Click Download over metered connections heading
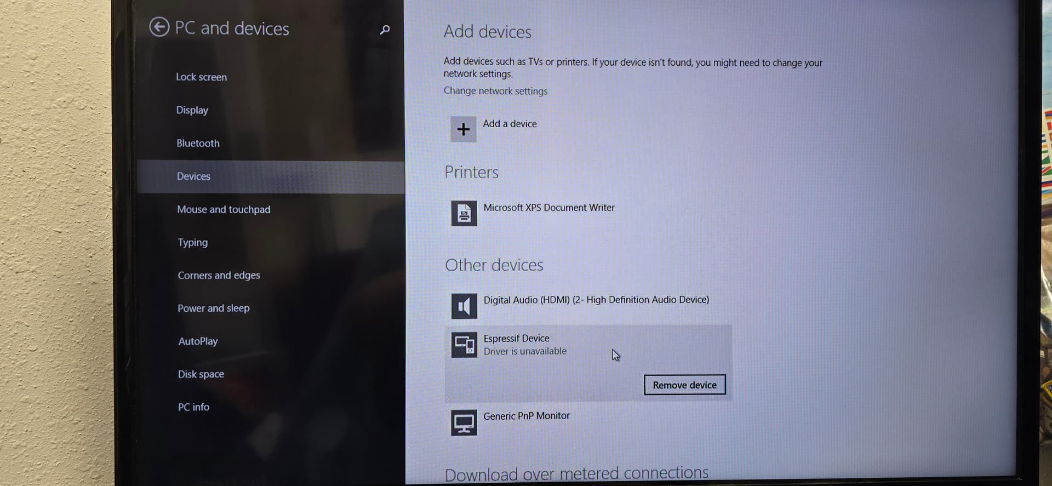The width and height of the screenshot is (1052, 486). (576, 473)
